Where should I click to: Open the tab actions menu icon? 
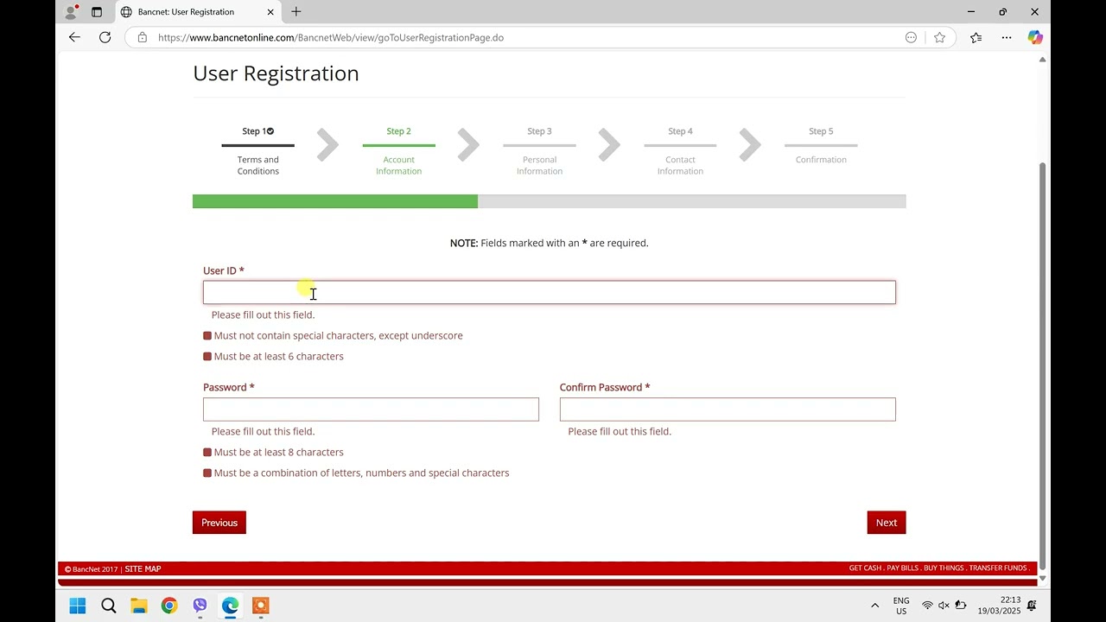point(97,12)
